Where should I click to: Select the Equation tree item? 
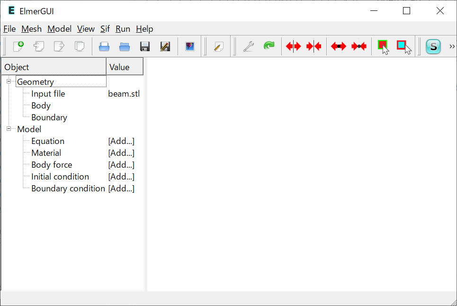(x=48, y=141)
